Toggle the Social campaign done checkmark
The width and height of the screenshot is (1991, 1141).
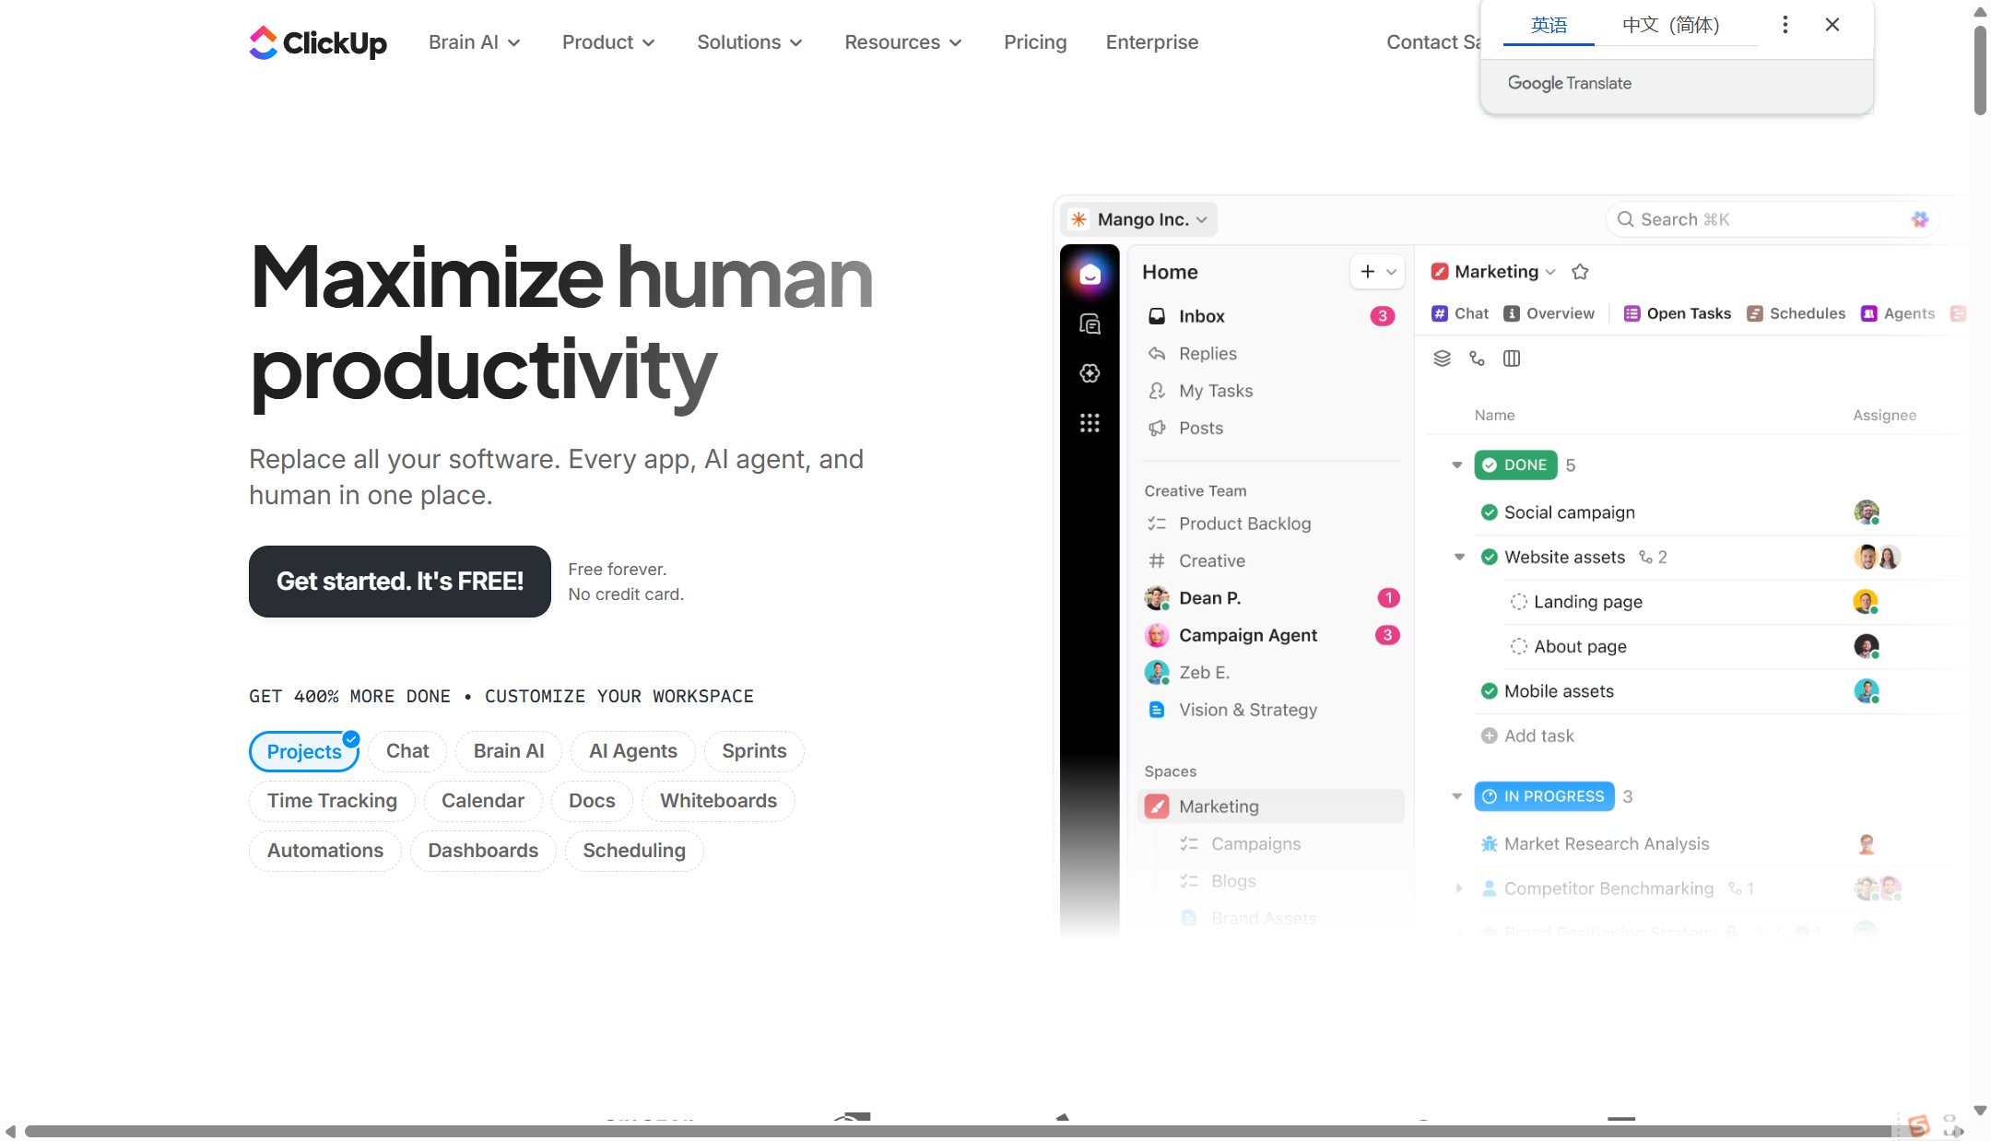1489,512
